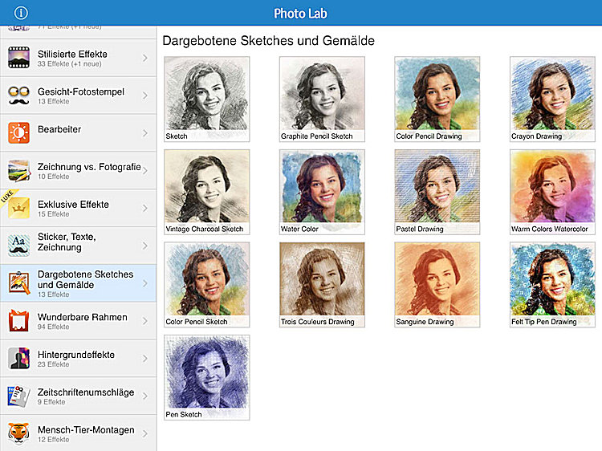Click the Sticker, Texte, Zeichnung icon
The height and width of the screenshot is (451, 602).
(x=18, y=246)
